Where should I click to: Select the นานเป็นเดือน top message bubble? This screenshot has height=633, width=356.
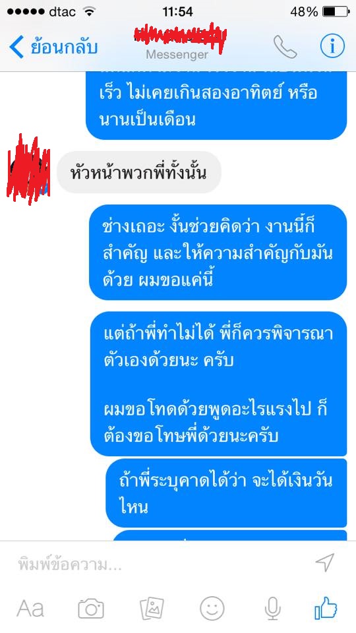coord(216,105)
